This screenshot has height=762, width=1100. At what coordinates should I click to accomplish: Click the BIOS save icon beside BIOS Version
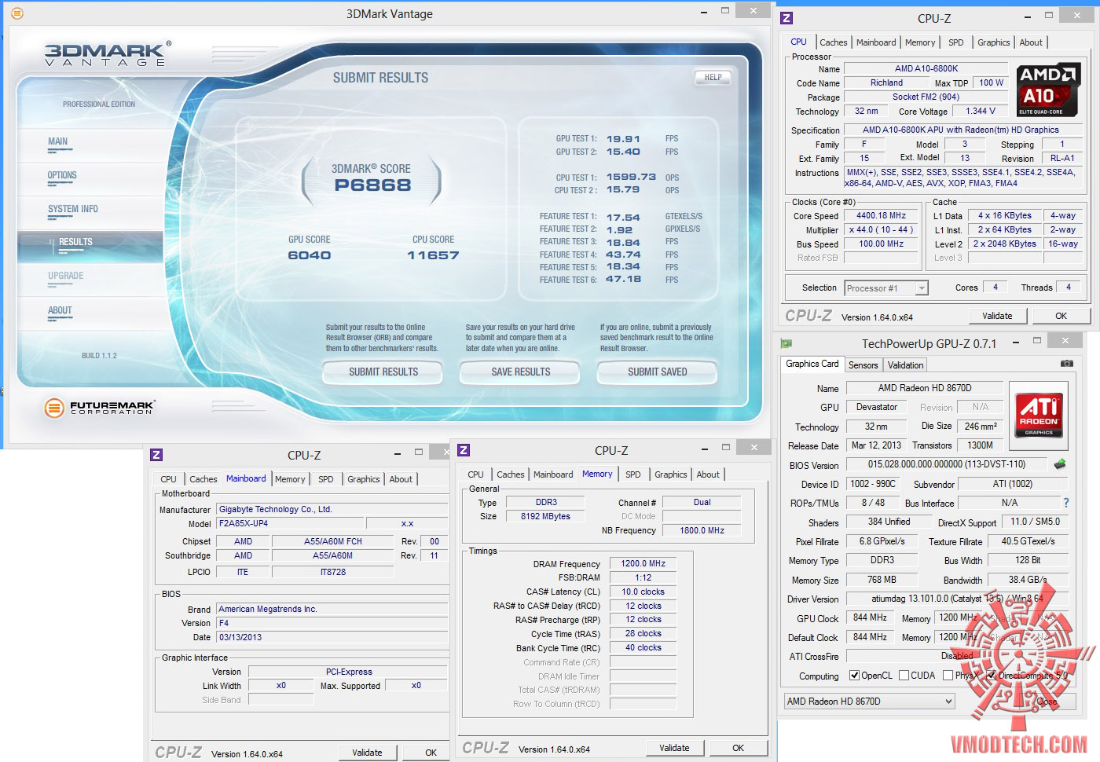(1060, 464)
